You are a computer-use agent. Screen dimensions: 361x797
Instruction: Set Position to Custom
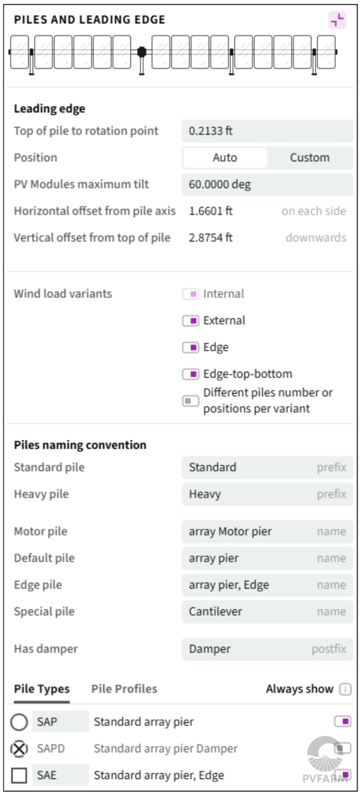point(310,158)
